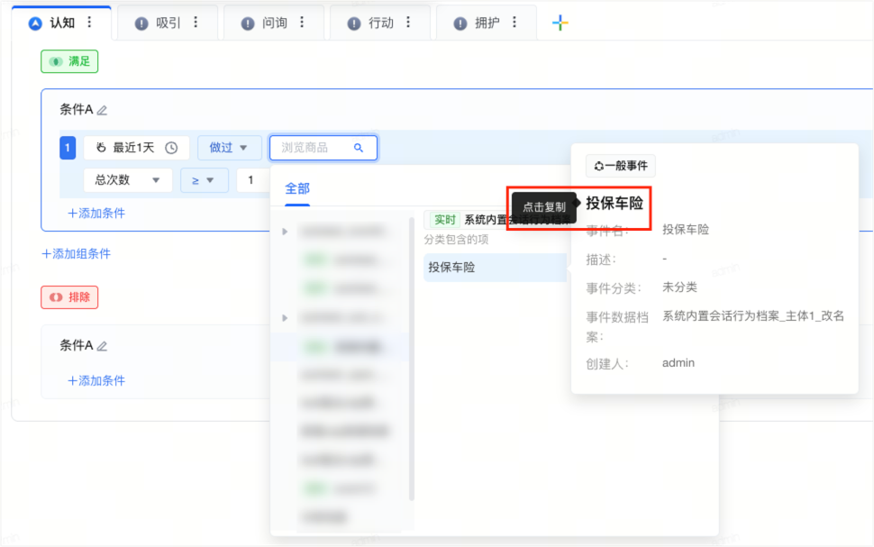Click the edit pencil beside the first 条件A
Viewport: 874px width, 547px height.
(102, 110)
